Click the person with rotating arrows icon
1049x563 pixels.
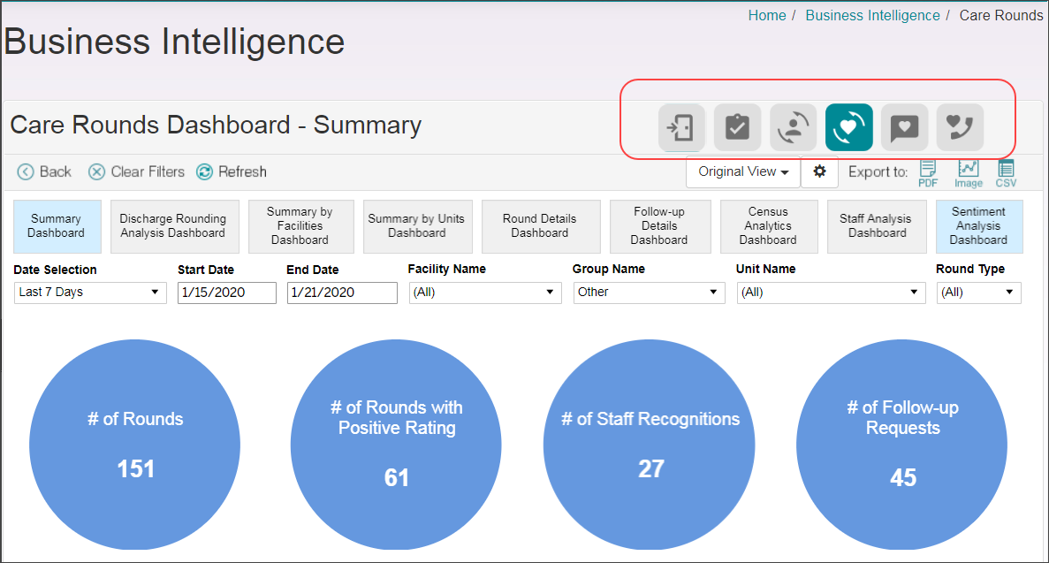point(793,127)
